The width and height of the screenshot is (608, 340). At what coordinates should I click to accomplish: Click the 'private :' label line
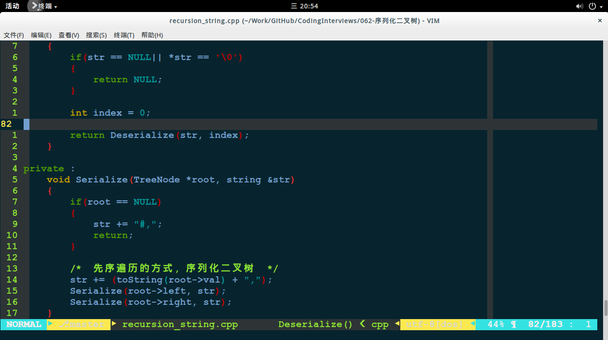pos(49,169)
